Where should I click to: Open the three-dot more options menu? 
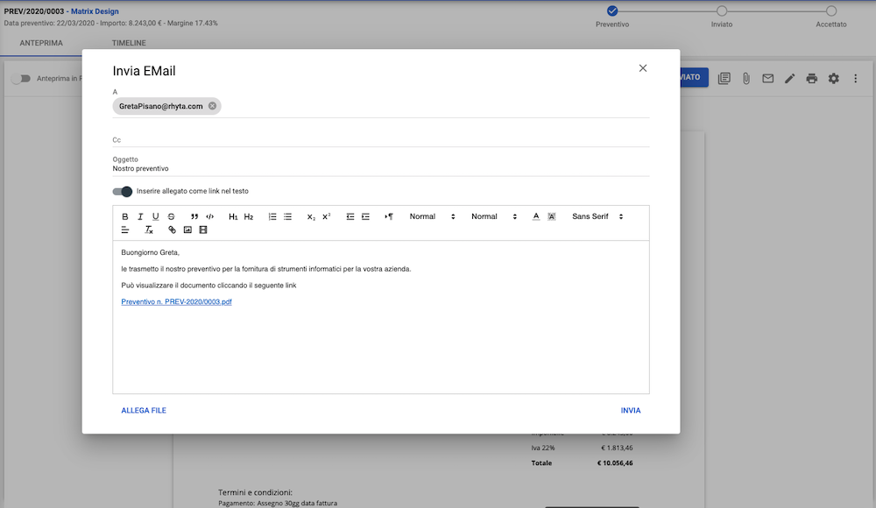tap(855, 79)
